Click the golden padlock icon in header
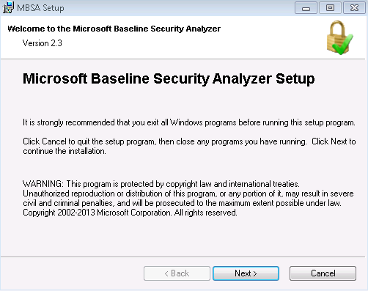 337,36
